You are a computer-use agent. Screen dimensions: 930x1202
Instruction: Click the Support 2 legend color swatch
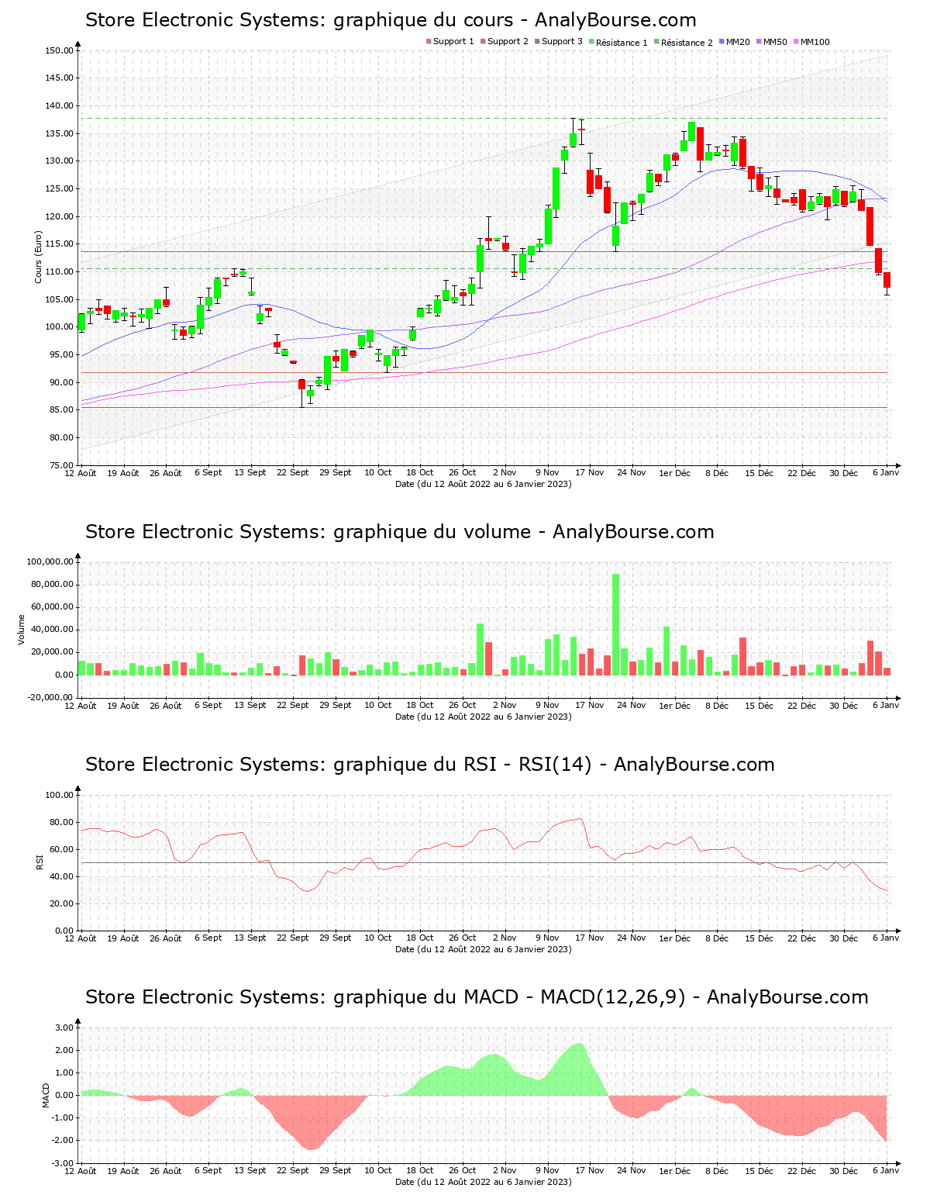coord(483,42)
